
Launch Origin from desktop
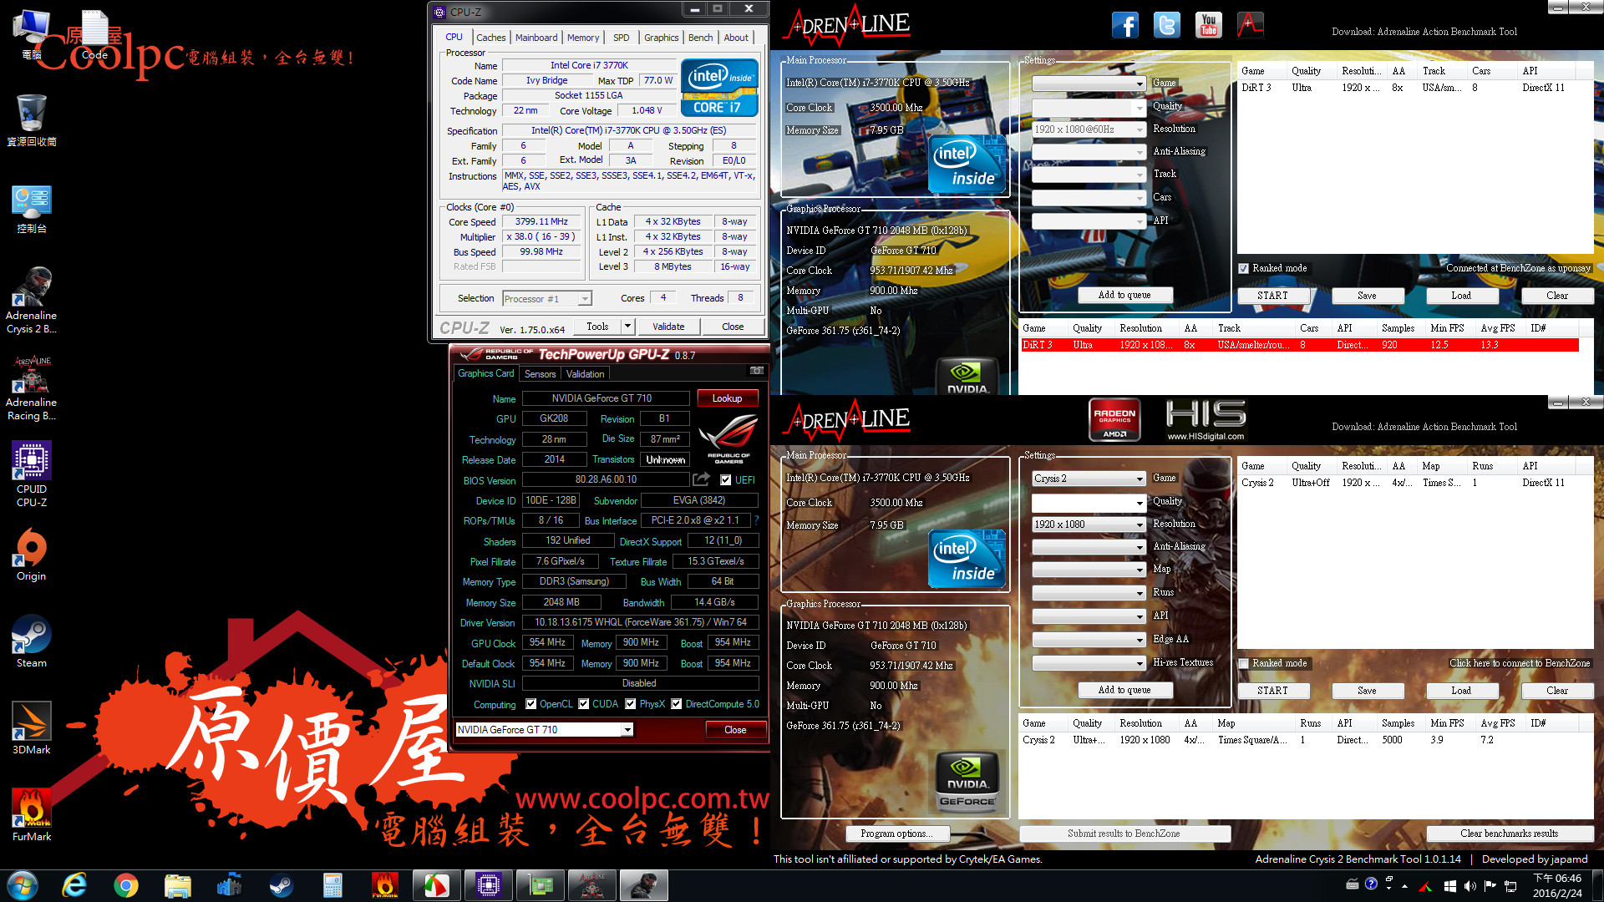coord(32,555)
